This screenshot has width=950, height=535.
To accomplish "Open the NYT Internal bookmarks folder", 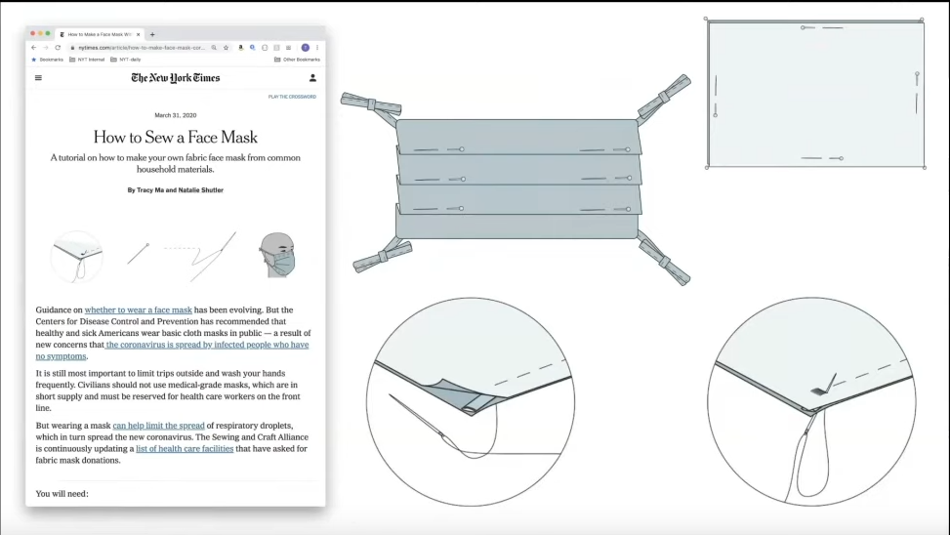I will click(87, 60).
